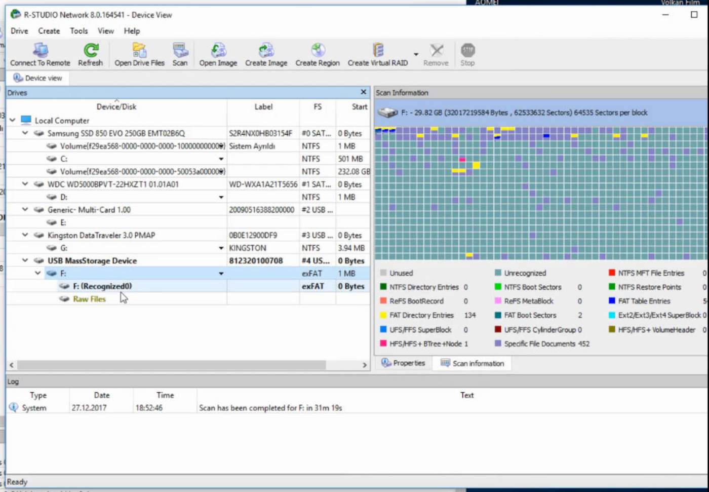The width and height of the screenshot is (709, 492).
Task: Collapse the Samsung SSD 850 EVO tree node
Action: click(25, 133)
